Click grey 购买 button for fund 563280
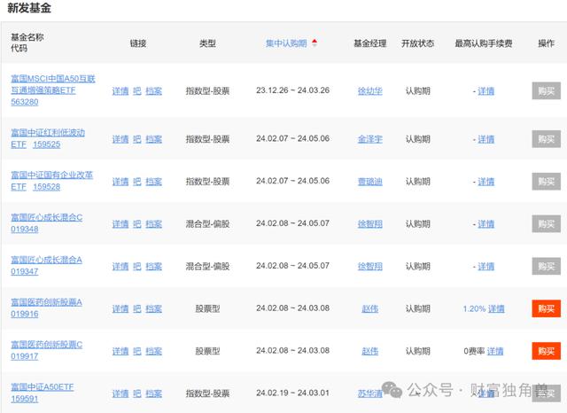The width and height of the screenshot is (567, 413). click(x=546, y=90)
